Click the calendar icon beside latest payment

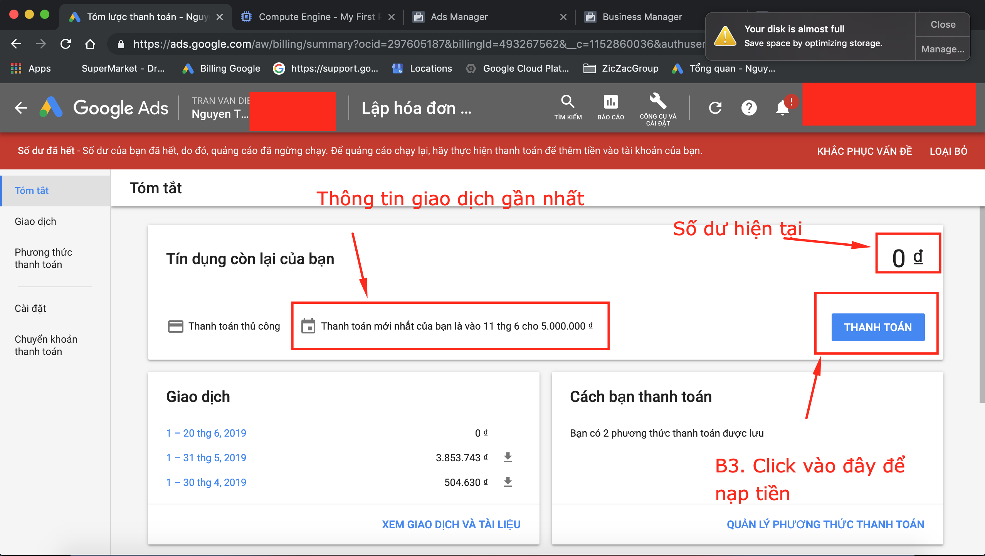[x=308, y=326]
